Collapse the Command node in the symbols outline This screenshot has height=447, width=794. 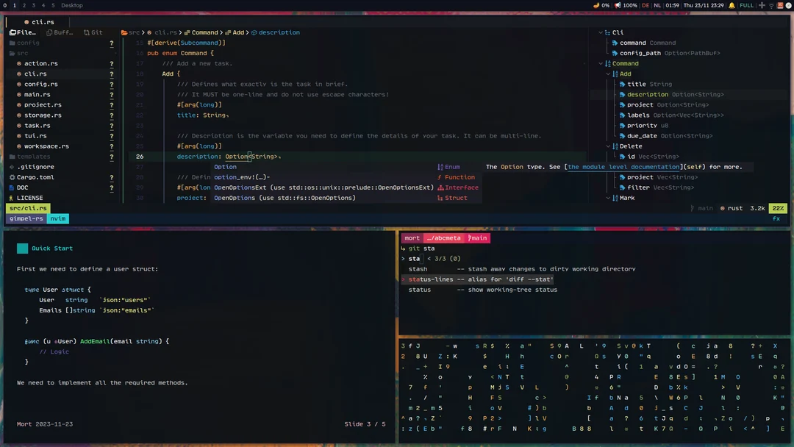point(600,63)
